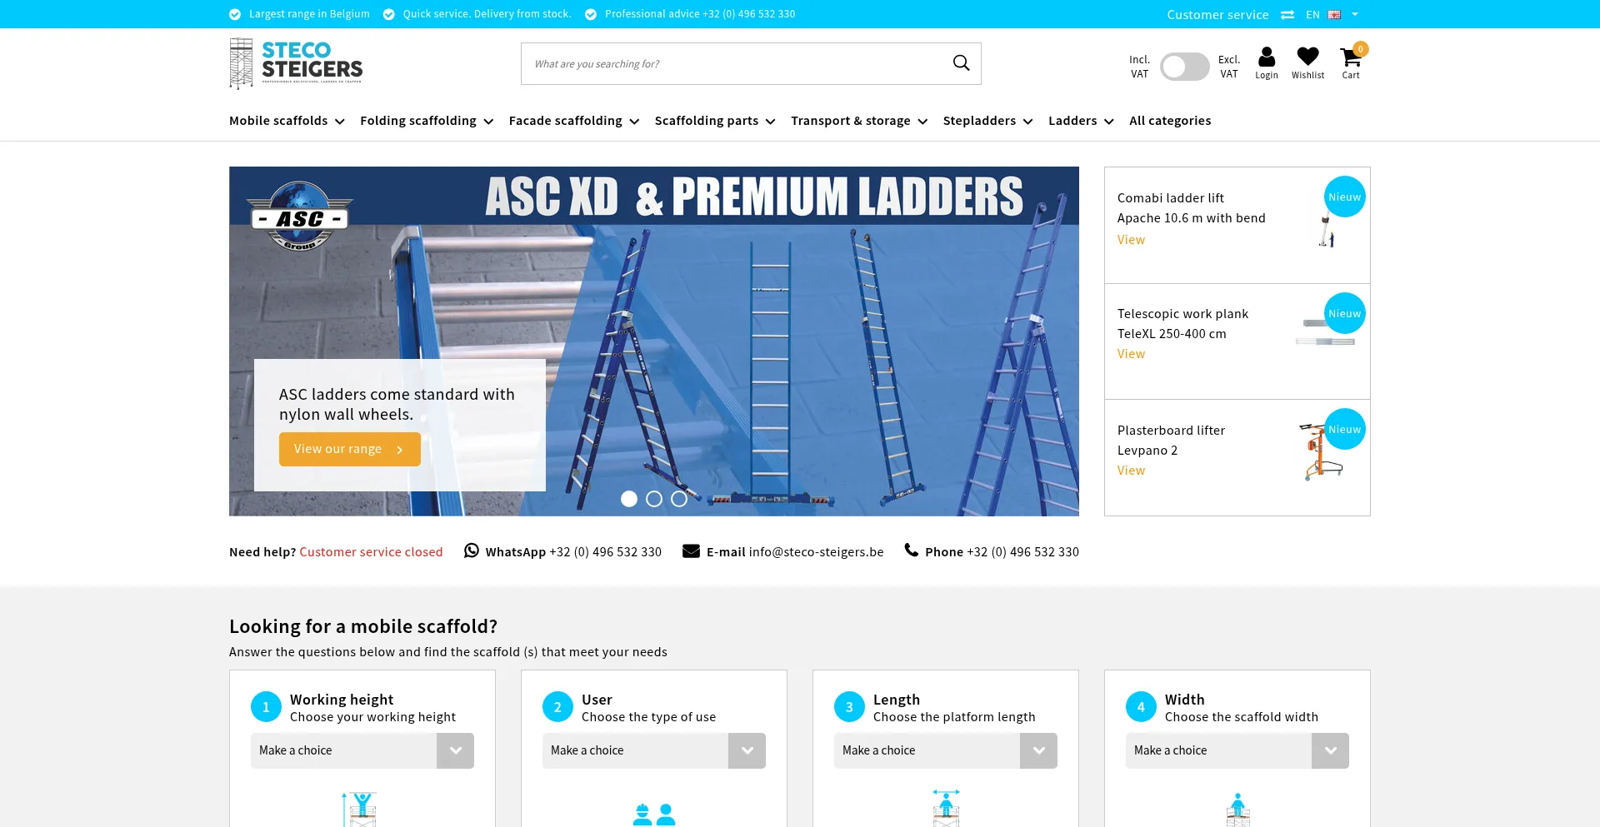1600x827 pixels.
Task: View the Telescopic work plank product
Action: tap(1131, 354)
